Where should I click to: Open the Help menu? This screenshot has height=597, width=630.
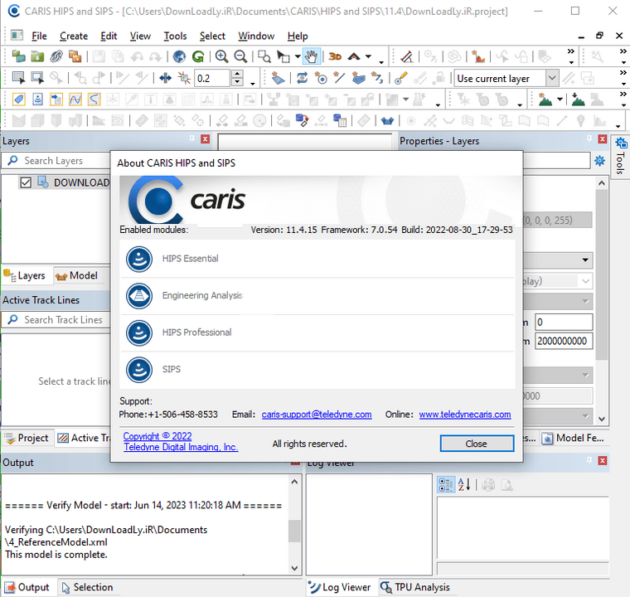point(298,36)
